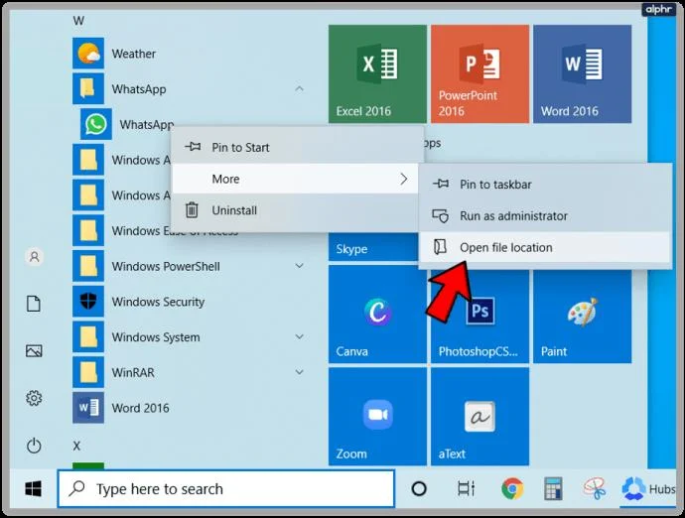The height and width of the screenshot is (518, 685).
Task: Click the Windows Security label
Action: point(158,302)
